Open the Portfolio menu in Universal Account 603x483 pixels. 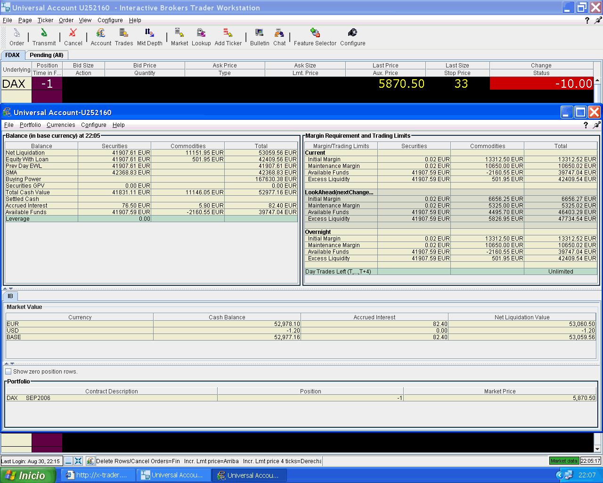pos(30,125)
